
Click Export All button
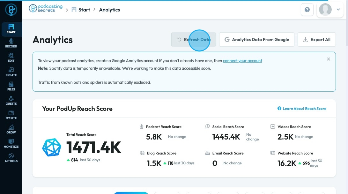pyautogui.click(x=317, y=40)
